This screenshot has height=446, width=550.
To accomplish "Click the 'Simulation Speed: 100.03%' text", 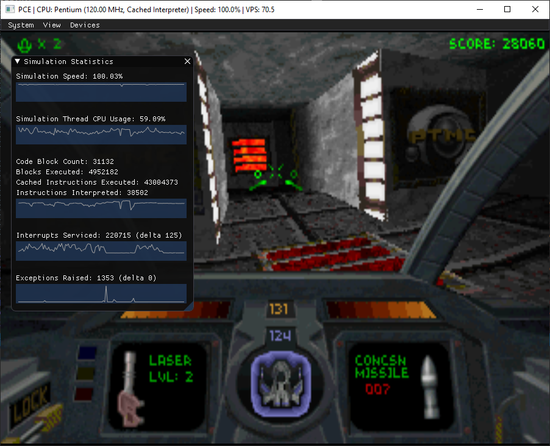I will coord(70,76).
